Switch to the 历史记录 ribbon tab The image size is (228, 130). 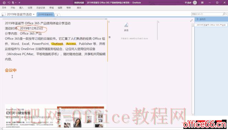click(x=41, y=8)
